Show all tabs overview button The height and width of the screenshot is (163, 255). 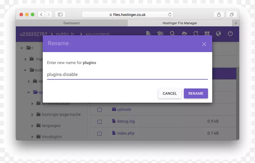(x=232, y=14)
